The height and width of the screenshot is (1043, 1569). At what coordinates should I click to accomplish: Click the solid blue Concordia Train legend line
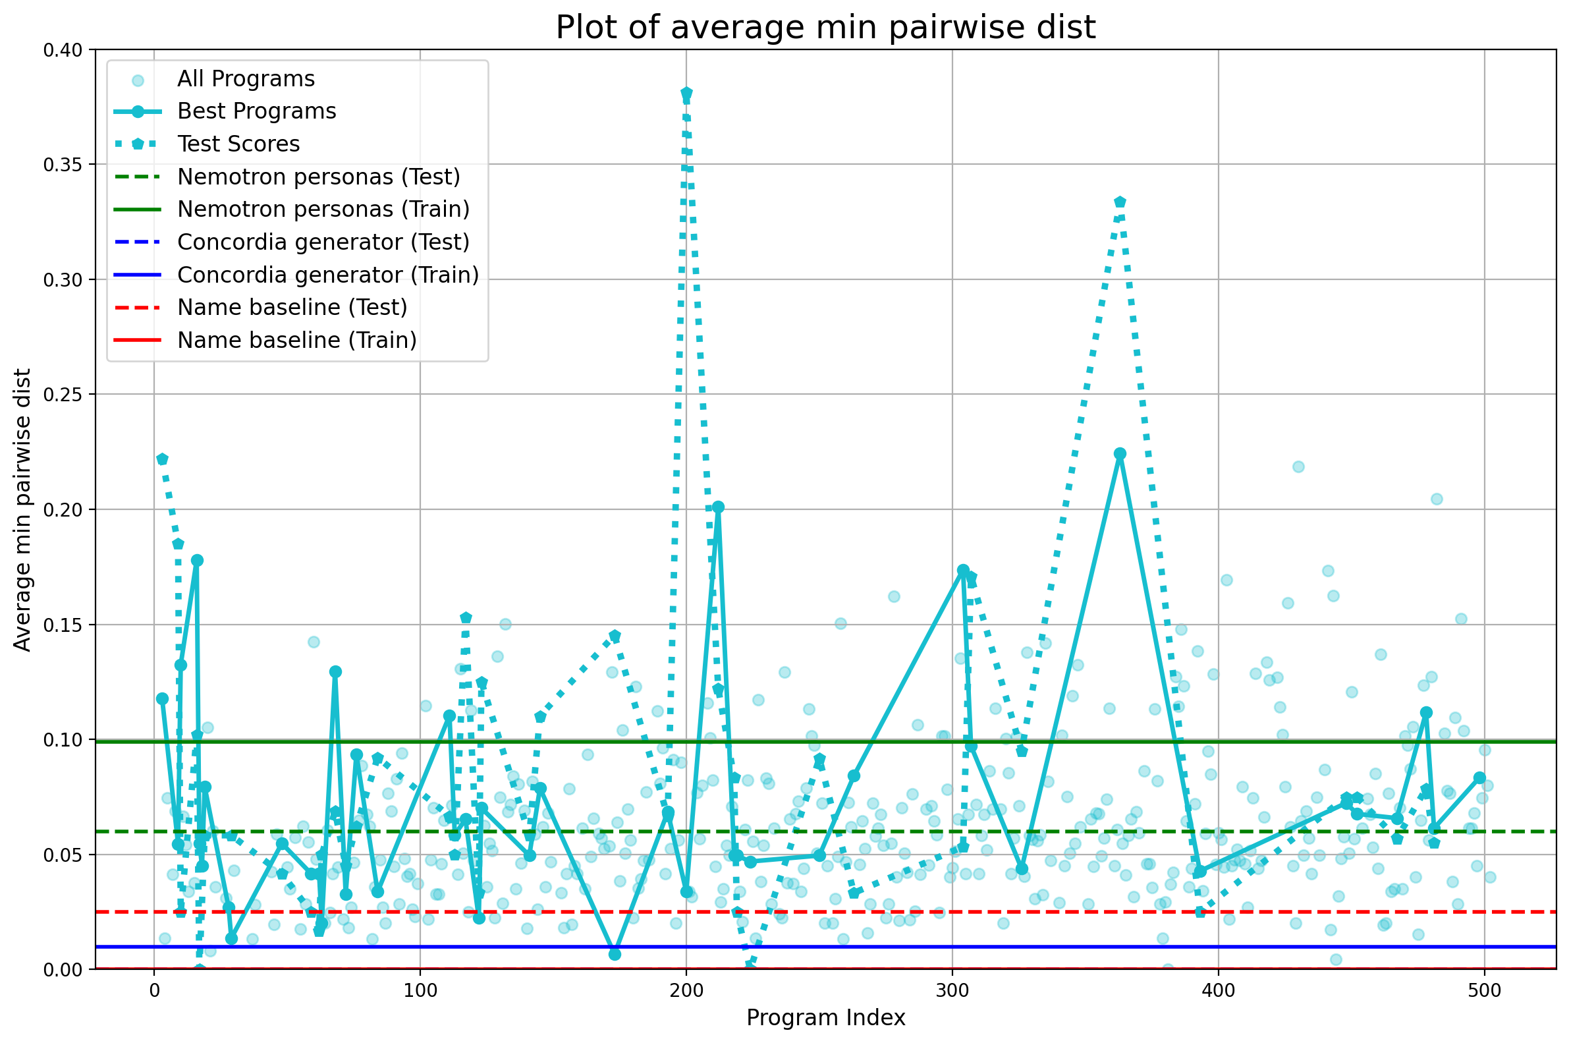[138, 275]
